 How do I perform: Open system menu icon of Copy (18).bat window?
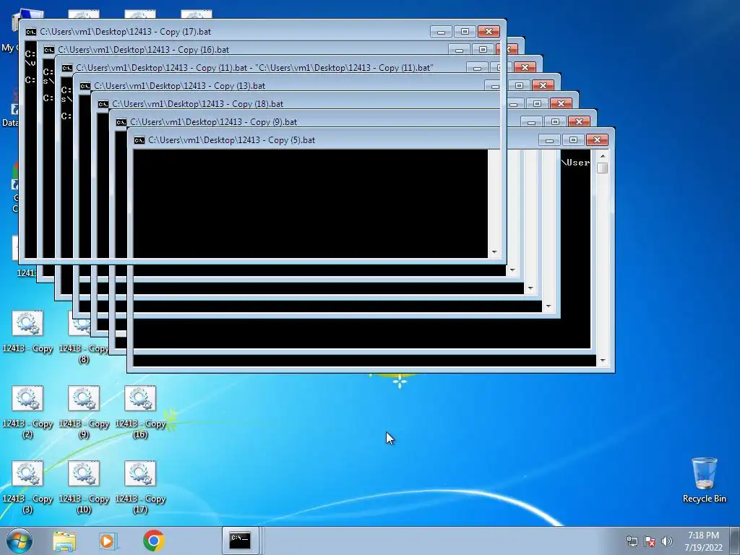point(103,104)
